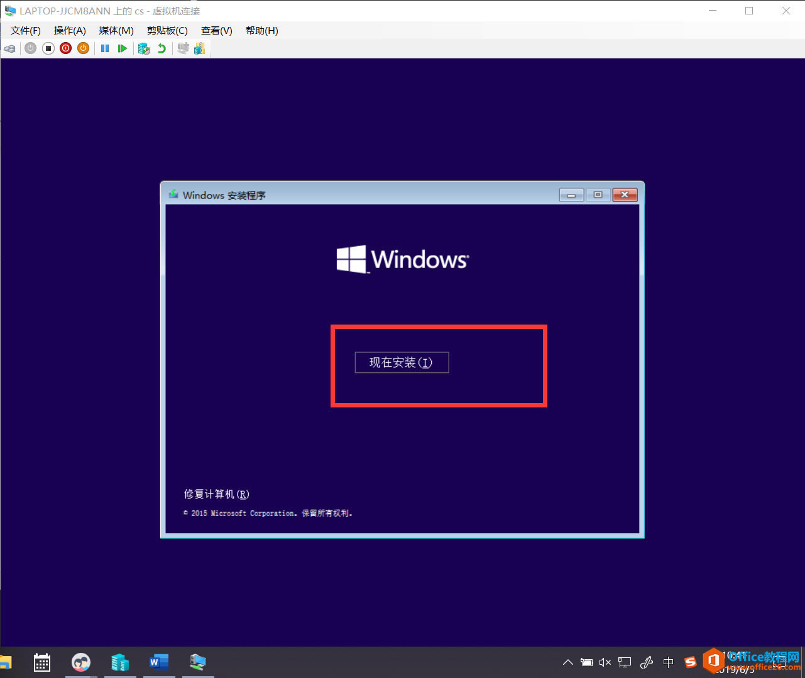Turn off the VM with the stop icon
The width and height of the screenshot is (805, 678).
48,48
